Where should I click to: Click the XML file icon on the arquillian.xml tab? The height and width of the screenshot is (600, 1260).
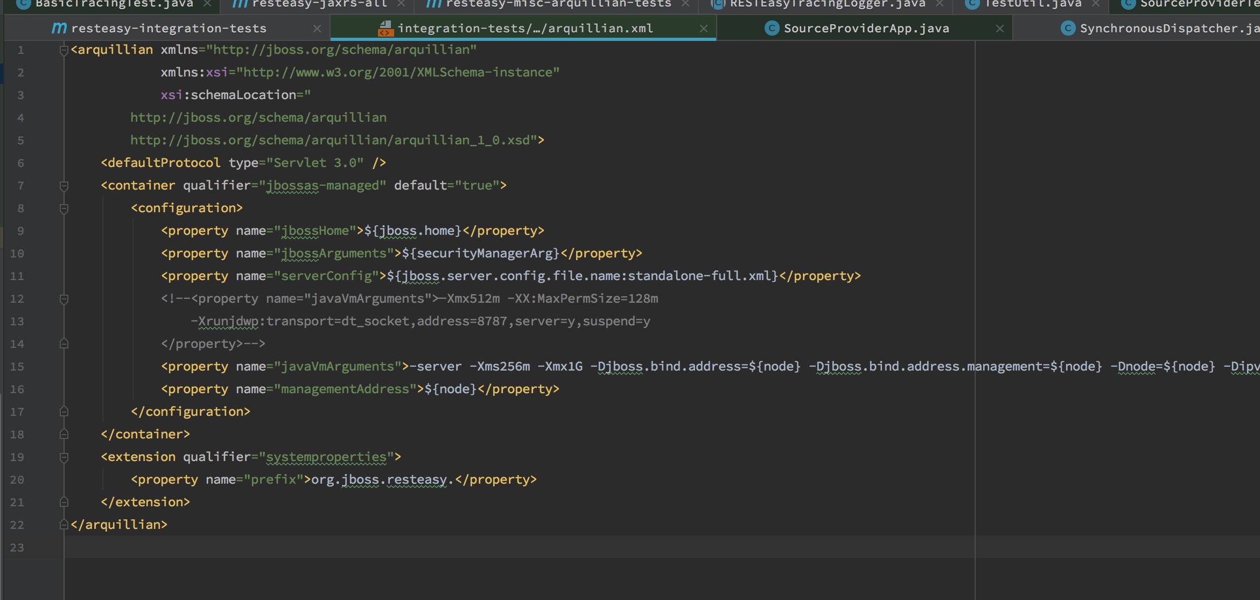pyautogui.click(x=385, y=28)
